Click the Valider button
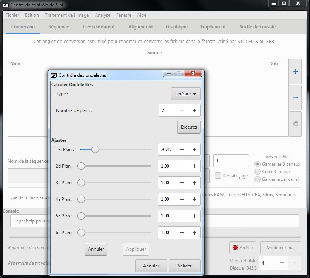 coord(185,266)
